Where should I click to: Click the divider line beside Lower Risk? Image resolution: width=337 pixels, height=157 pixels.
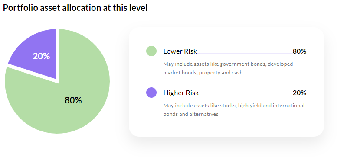[x=245, y=53]
